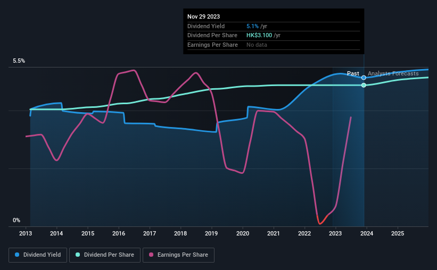
Task: Click the 2016 x-axis year label
Action: (119, 233)
